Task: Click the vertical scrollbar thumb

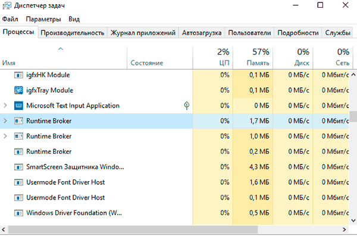Action: tap(353, 116)
